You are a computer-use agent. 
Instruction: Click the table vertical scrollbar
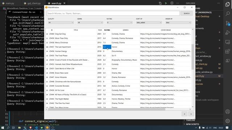click(x=192, y=57)
